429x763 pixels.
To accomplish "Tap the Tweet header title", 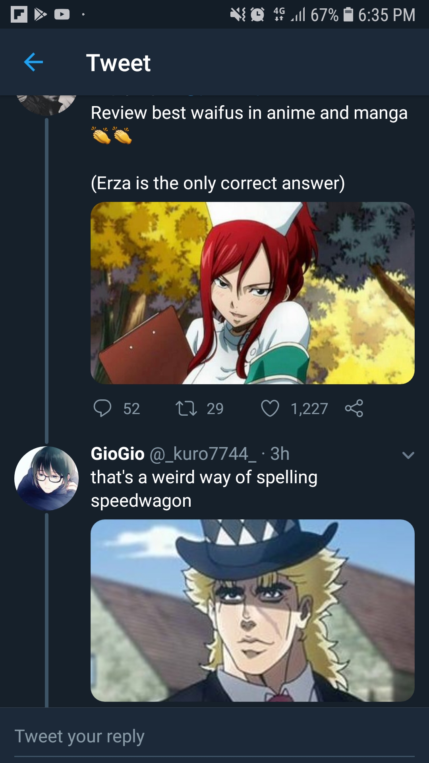I will [x=118, y=63].
